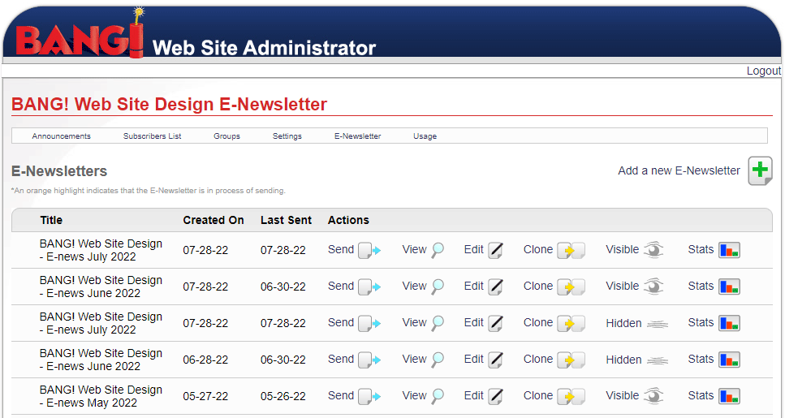Click the Actions column header
785x418 pixels.
point(348,220)
